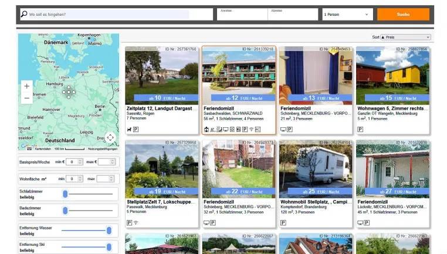Screen dimensions: 447x254
Task: Click 'ID Nr.: 258827856' label
Action: point(411,49)
